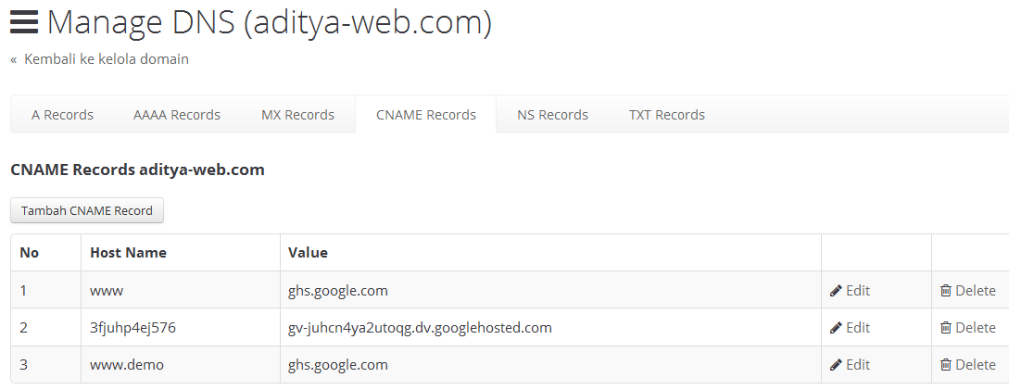Screen dimensions: 1009x390
Task: Click the Value column header
Action: pos(308,252)
